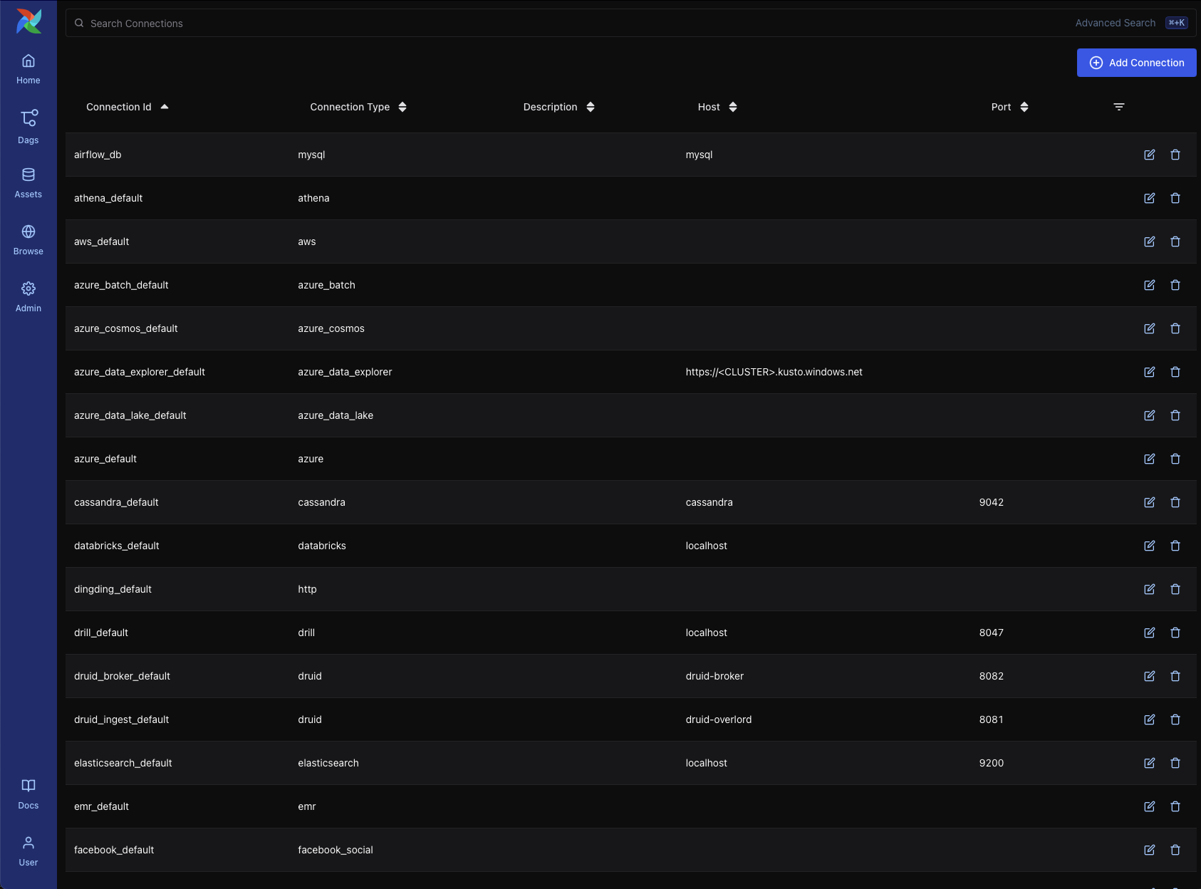Open edit for cassandra_default connection
The image size is (1201, 889).
[x=1149, y=502]
